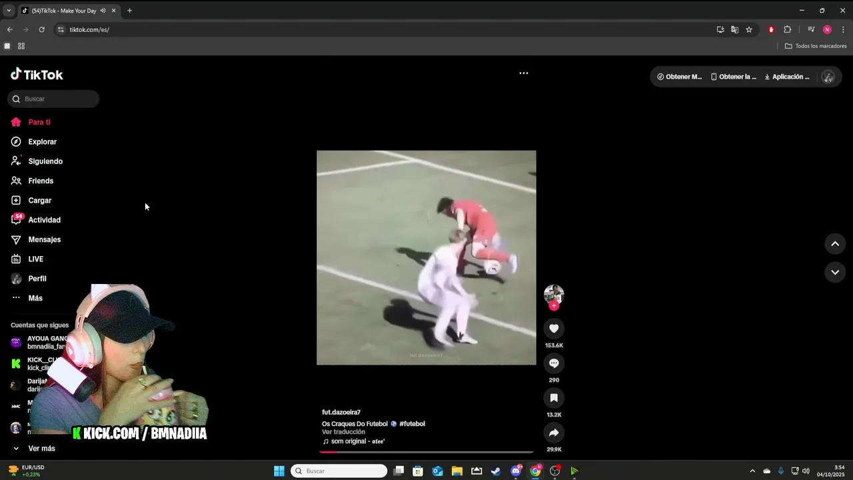This screenshot has height=480, width=853.
Task: Open the Windows Start menu
Action: [x=279, y=471]
